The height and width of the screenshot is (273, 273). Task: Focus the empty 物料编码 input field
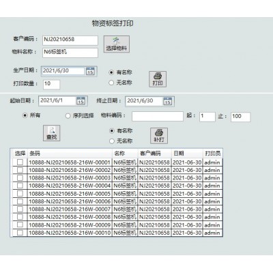158,116
